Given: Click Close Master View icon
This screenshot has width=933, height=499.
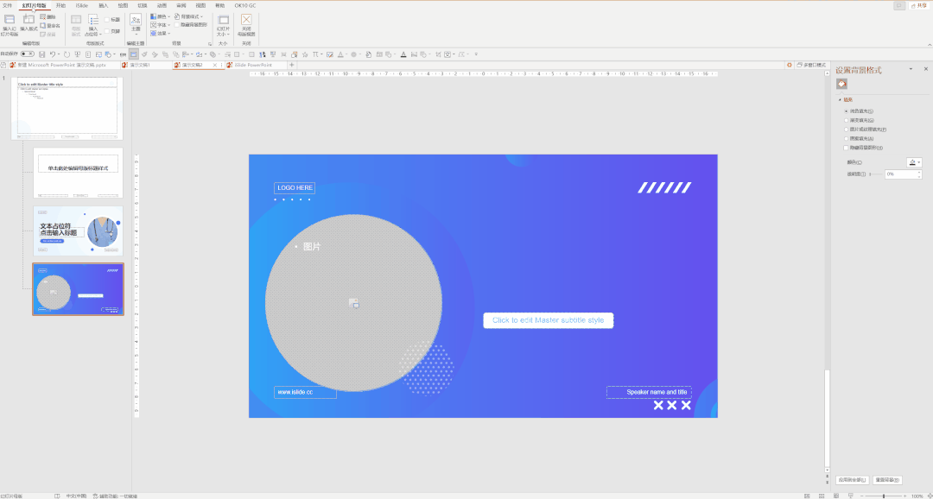Looking at the screenshot, I should tap(247, 20).
